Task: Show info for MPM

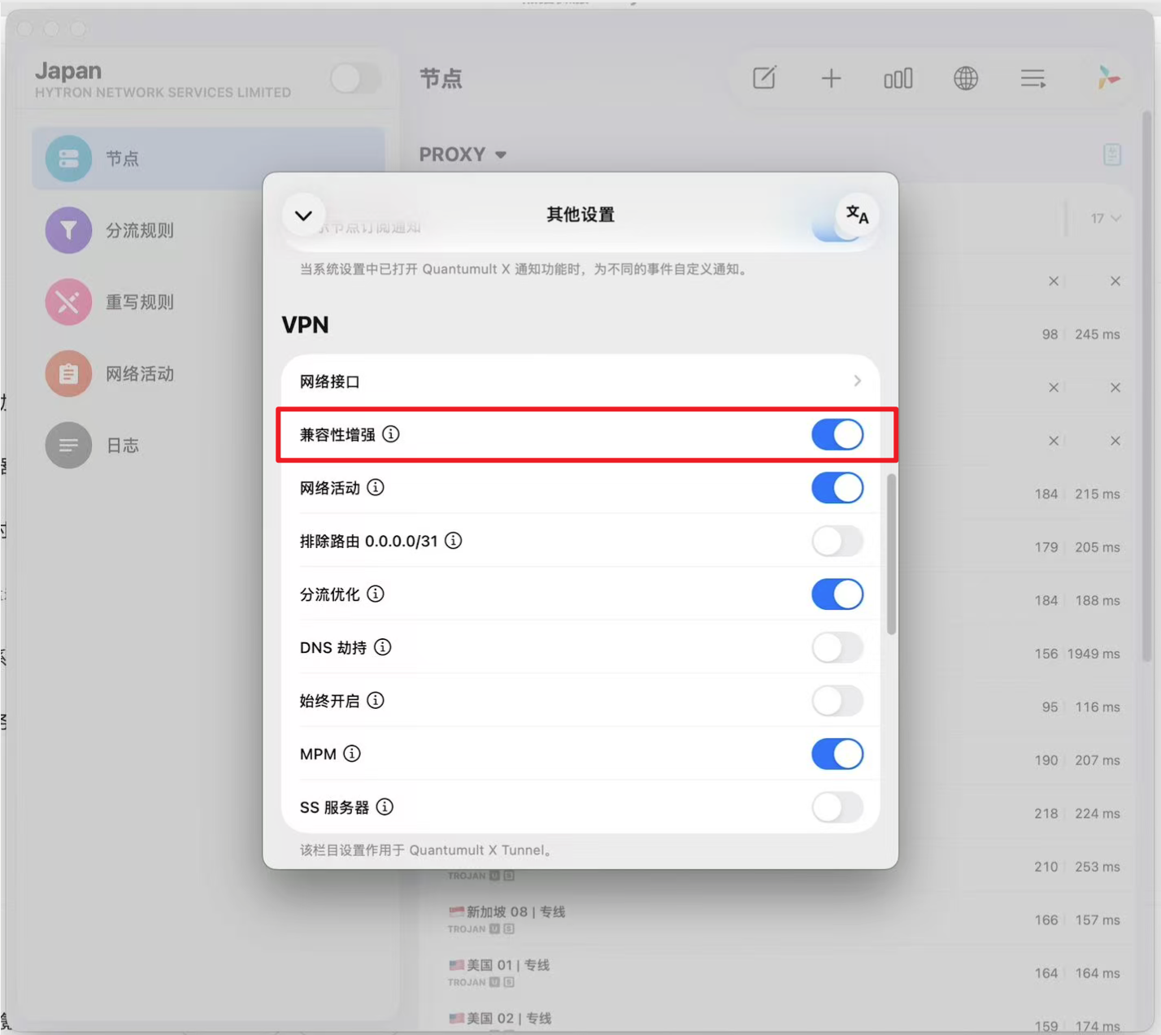Action: point(352,754)
